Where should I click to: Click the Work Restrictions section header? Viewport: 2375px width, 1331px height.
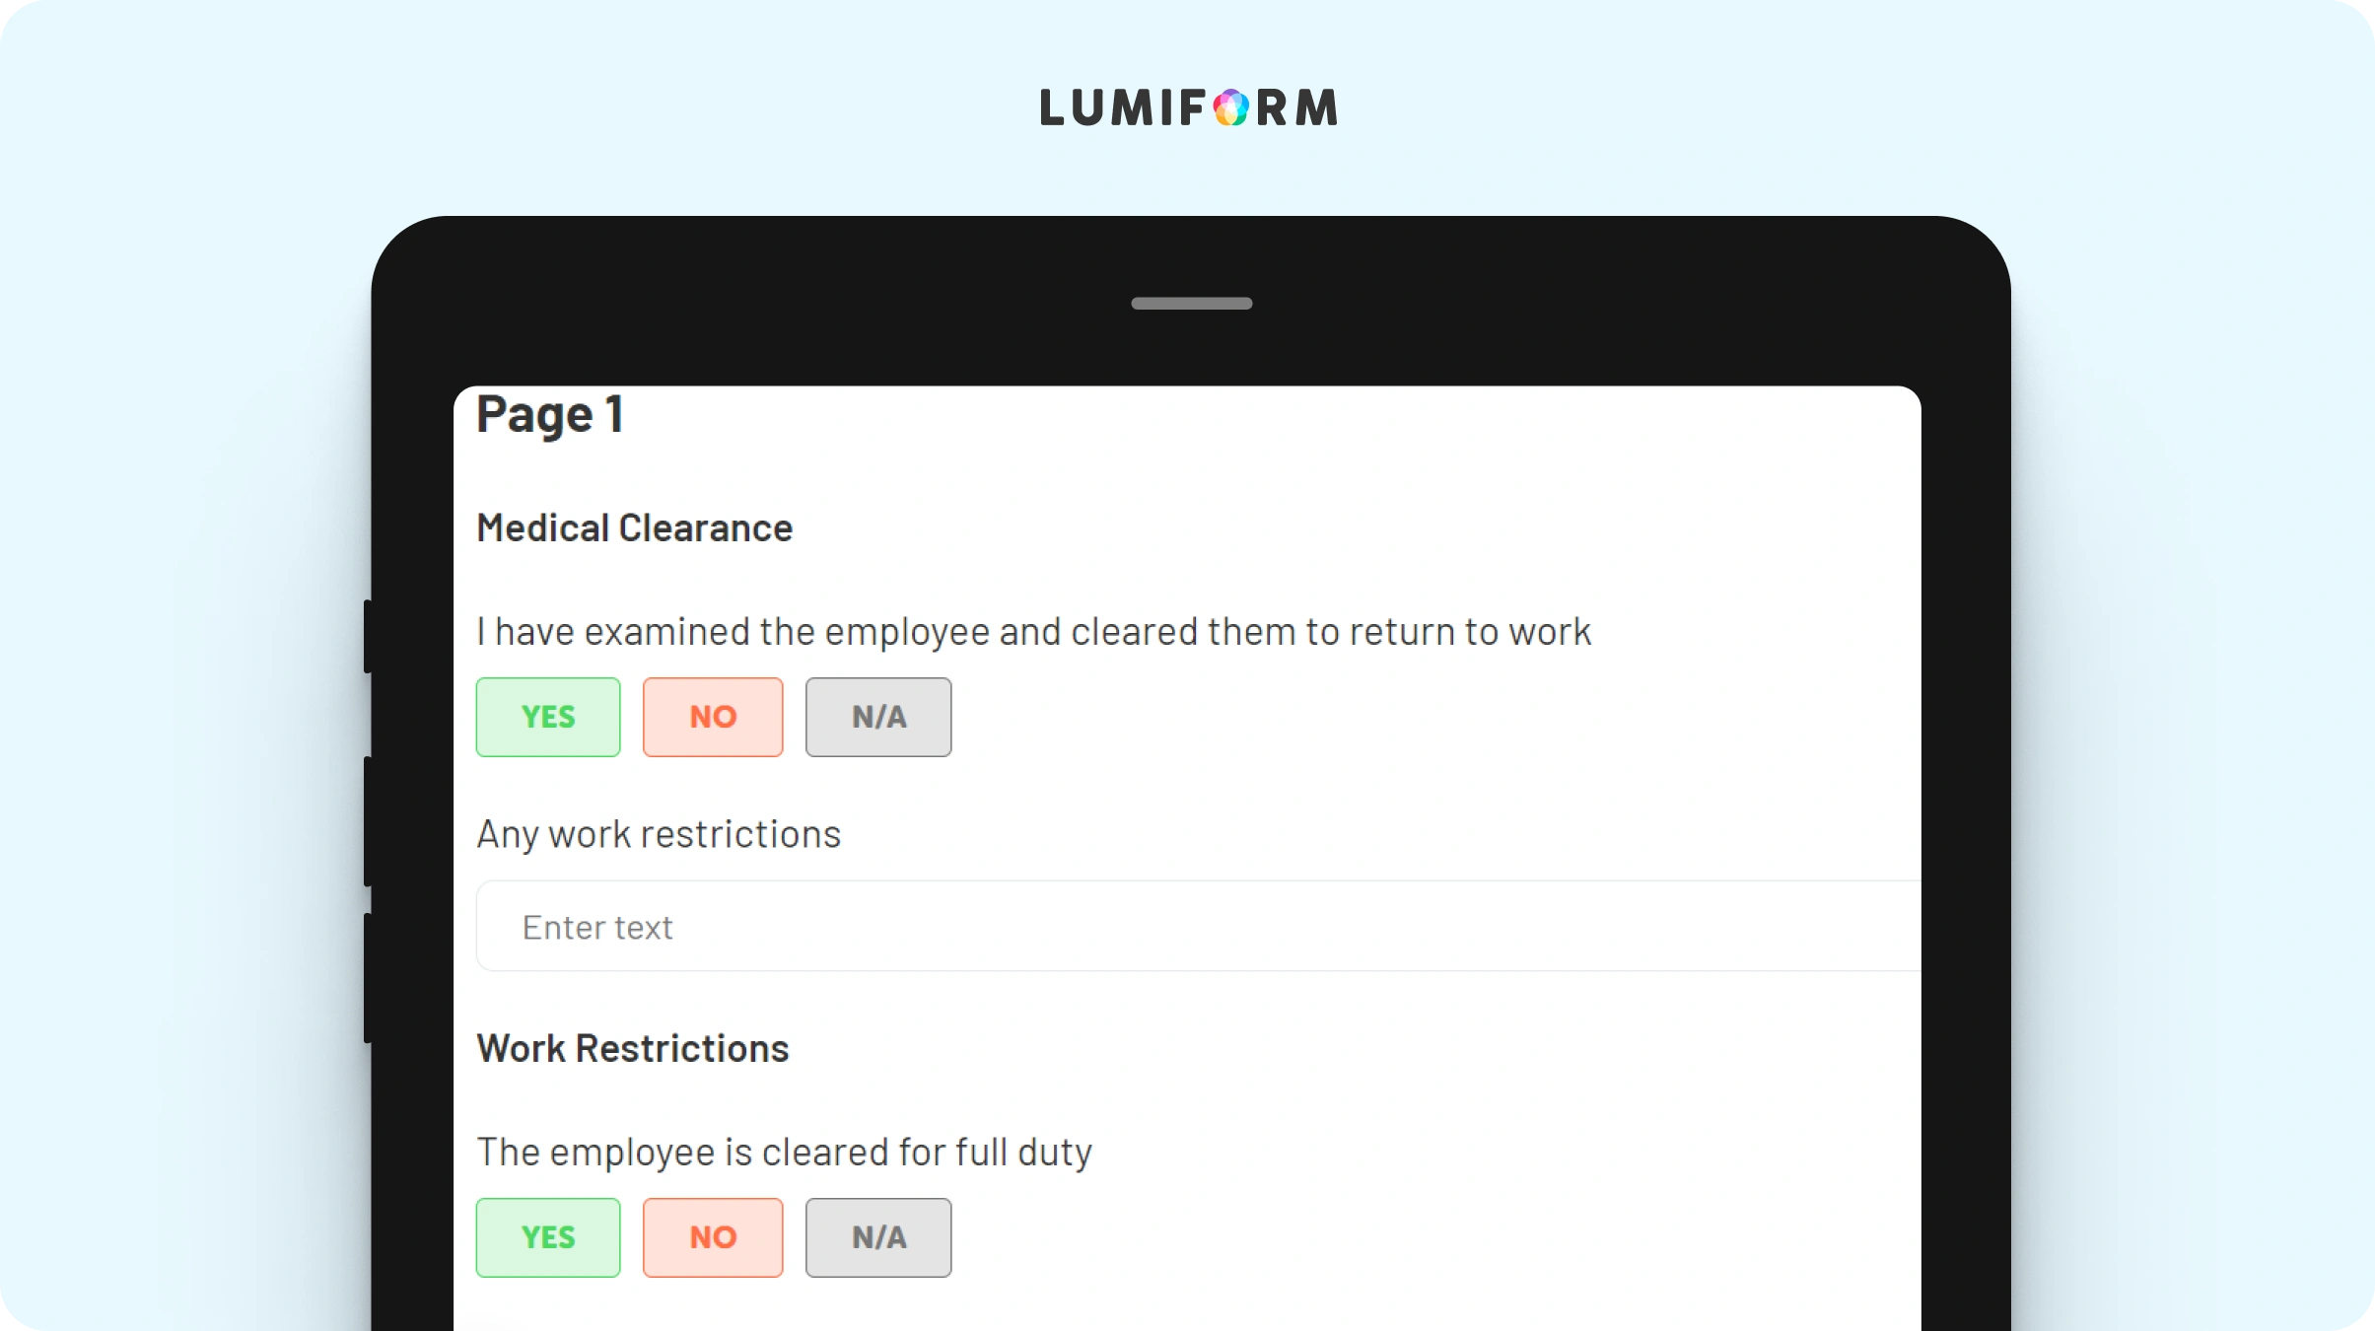[632, 1048]
